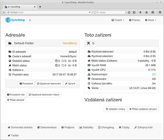
Task: Click the share icon beside Sdíleno s
Action: click(10, 70)
